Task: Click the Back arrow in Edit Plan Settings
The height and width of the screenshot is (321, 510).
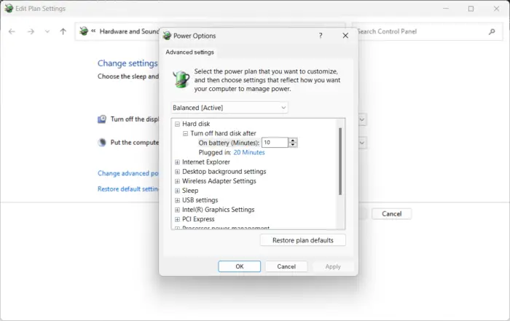Action: 12,31
